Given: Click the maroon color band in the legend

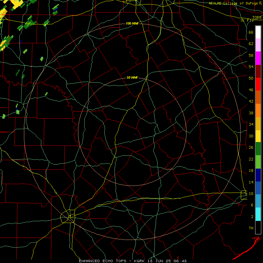Looking at the screenshot, I should pyautogui.click(x=258, y=71).
